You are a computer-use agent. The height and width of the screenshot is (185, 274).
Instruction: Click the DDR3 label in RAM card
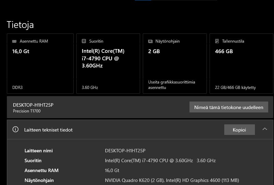[x=17, y=87]
